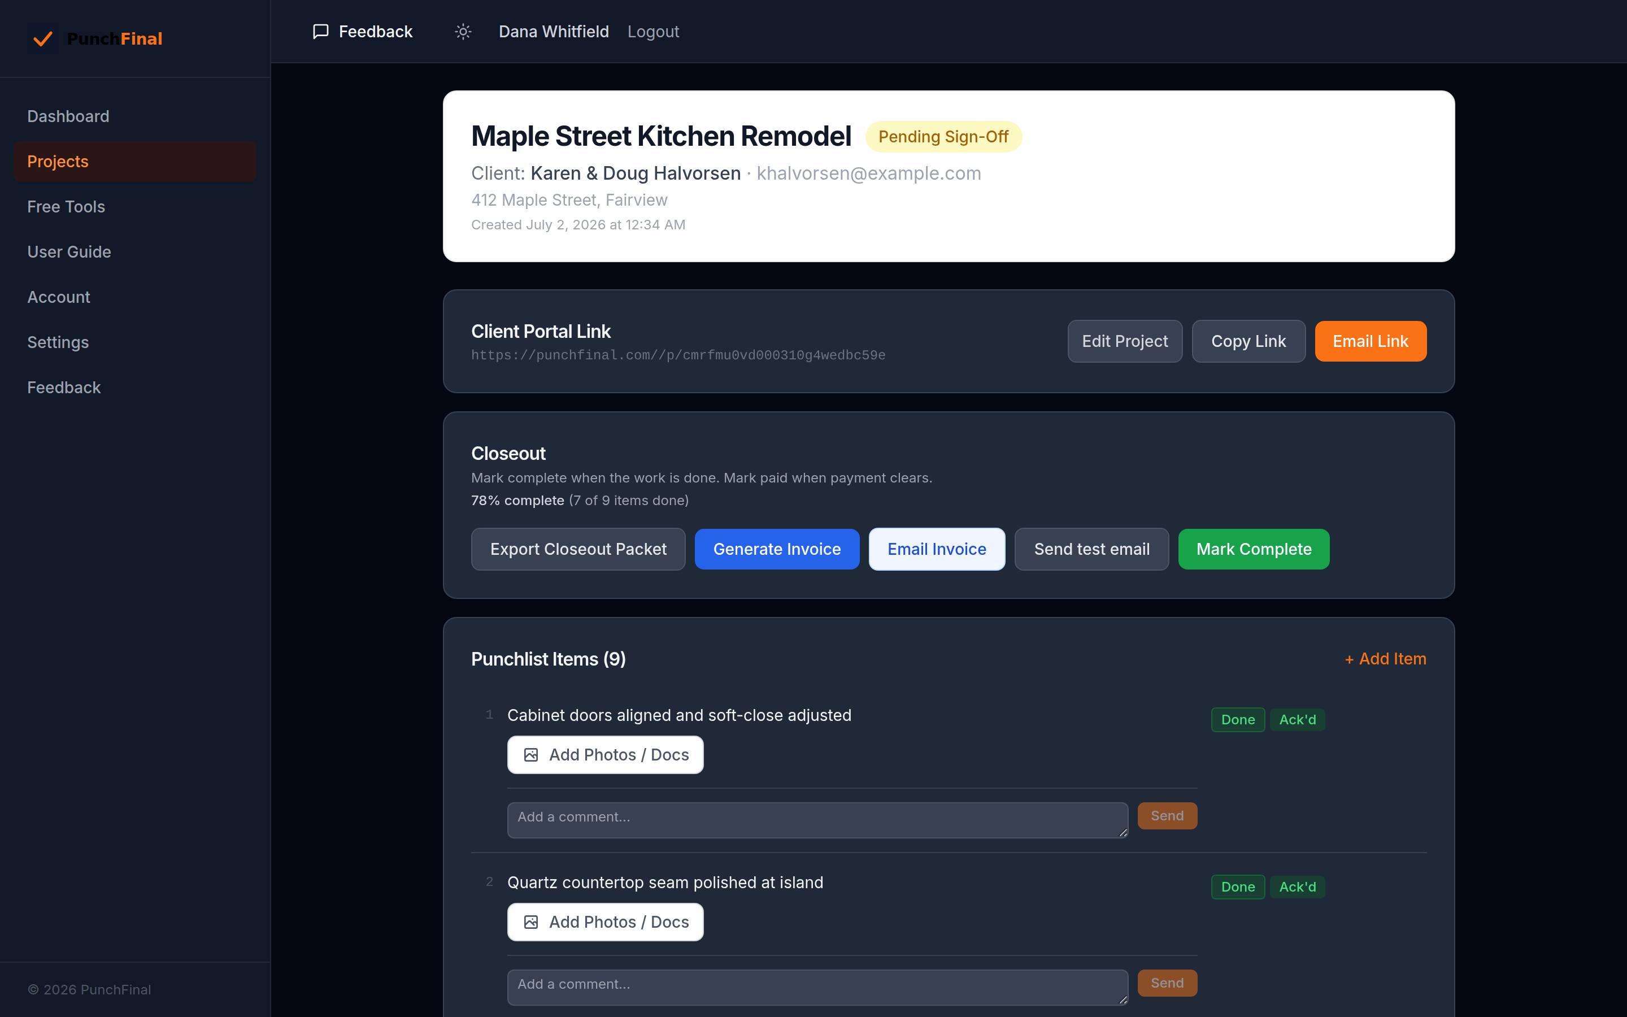Click the 'Punchlist Items (9)' heading
1627x1017 pixels.
pos(549,659)
